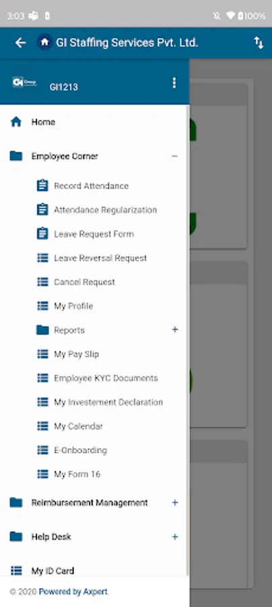Image resolution: width=272 pixels, height=607 pixels.
Task: Expand Help Desk with plus icon
Action: tap(174, 537)
